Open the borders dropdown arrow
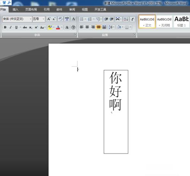 [130, 27]
